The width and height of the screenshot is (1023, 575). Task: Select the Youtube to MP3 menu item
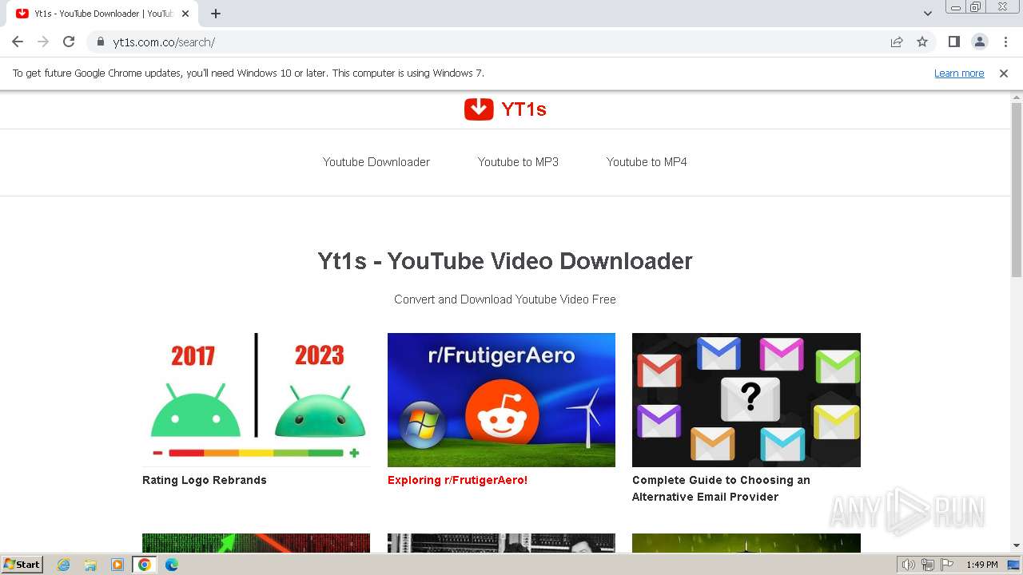(x=518, y=162)
